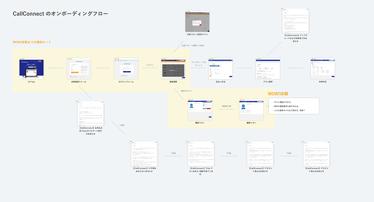Select the ログインフォーム screenshot thumbnail

[126, 69]
